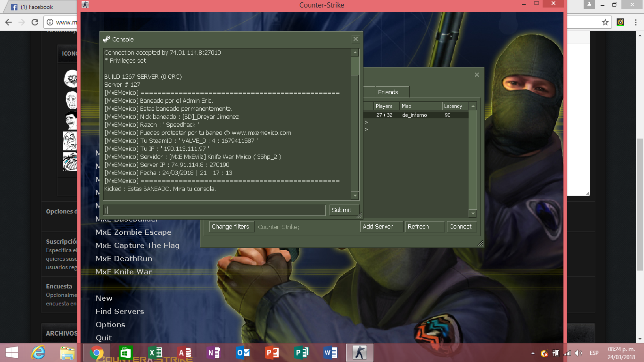Switch to the Friends tab in the server browser
644x362 pixels.
[392, 92]
